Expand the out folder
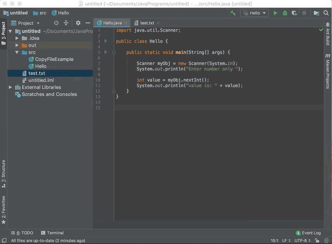 point(17,45)
